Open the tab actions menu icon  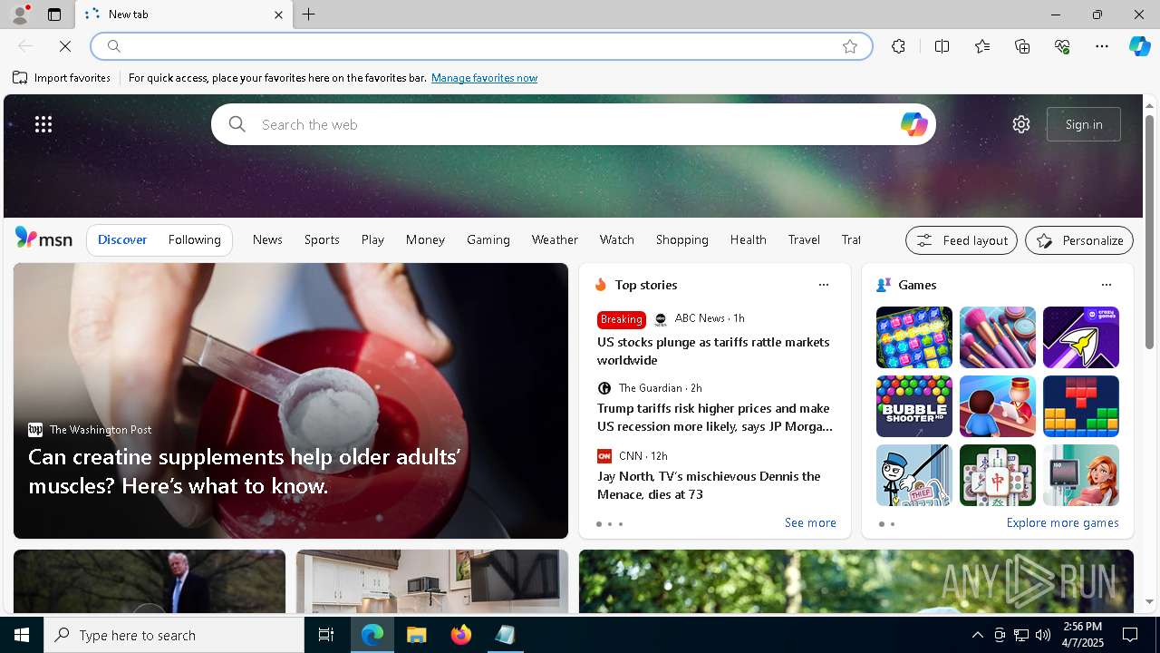(x=54, y=15)
